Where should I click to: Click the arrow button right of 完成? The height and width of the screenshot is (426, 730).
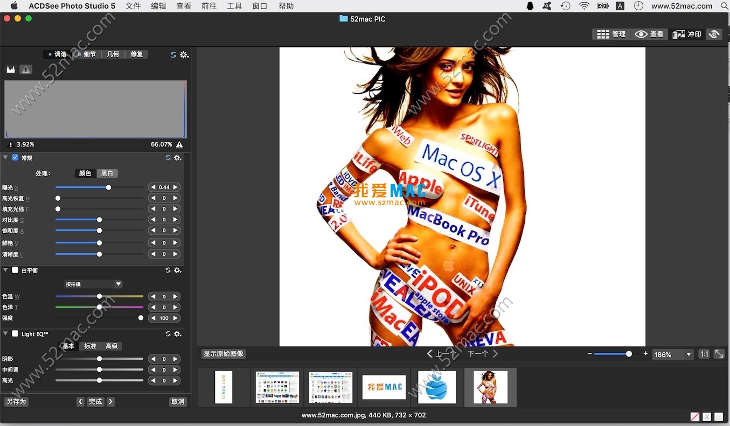[110, 402]
